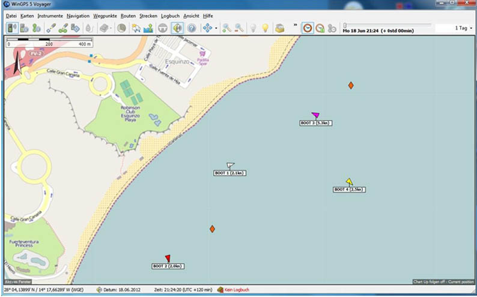This screenshot has width=477, height=297.
Task: Click the bright yellow light bulb icon
Action: coord(265,28)
